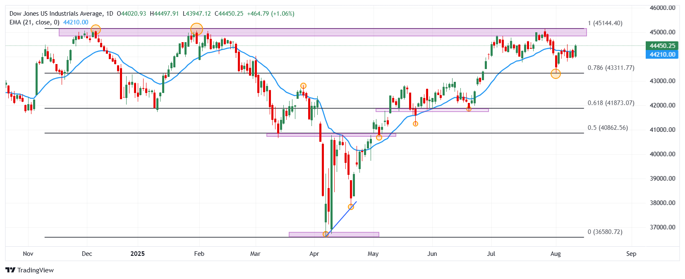Click the 40000.00 price axis label
The height and width of the screenshot is (279, 685).
(662, 154)
